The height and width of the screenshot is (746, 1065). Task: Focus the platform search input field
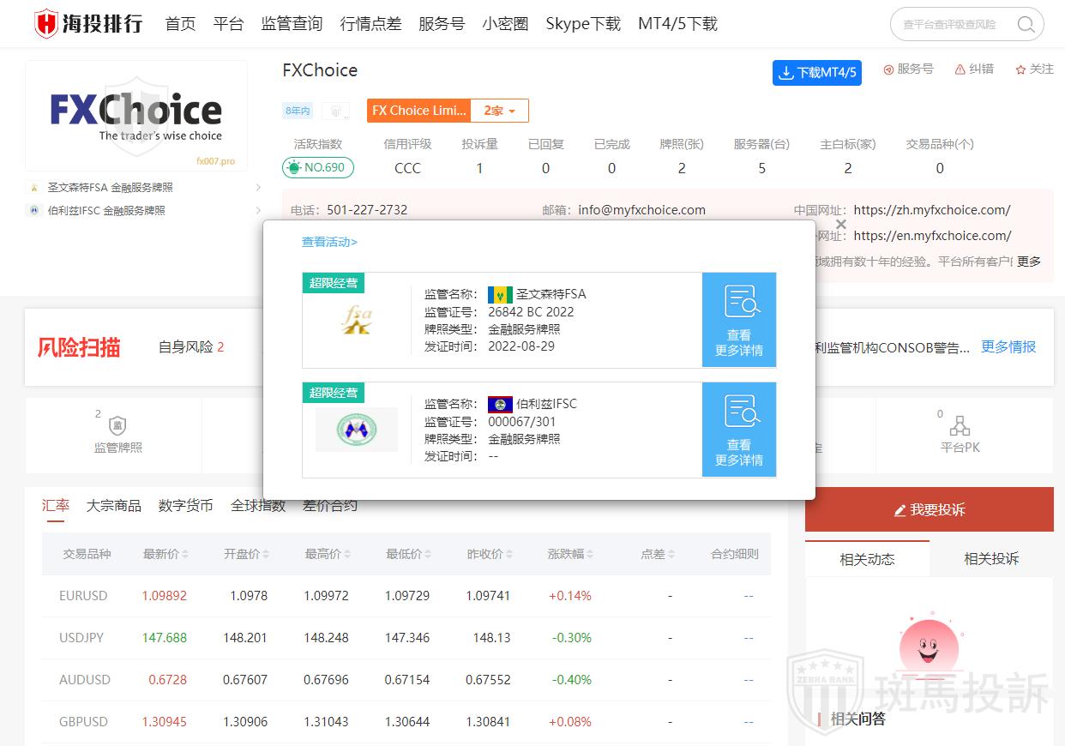click(x=952, y=25)
